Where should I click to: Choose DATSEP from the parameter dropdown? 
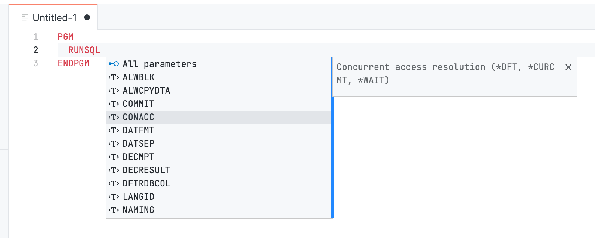coord(138,143)
